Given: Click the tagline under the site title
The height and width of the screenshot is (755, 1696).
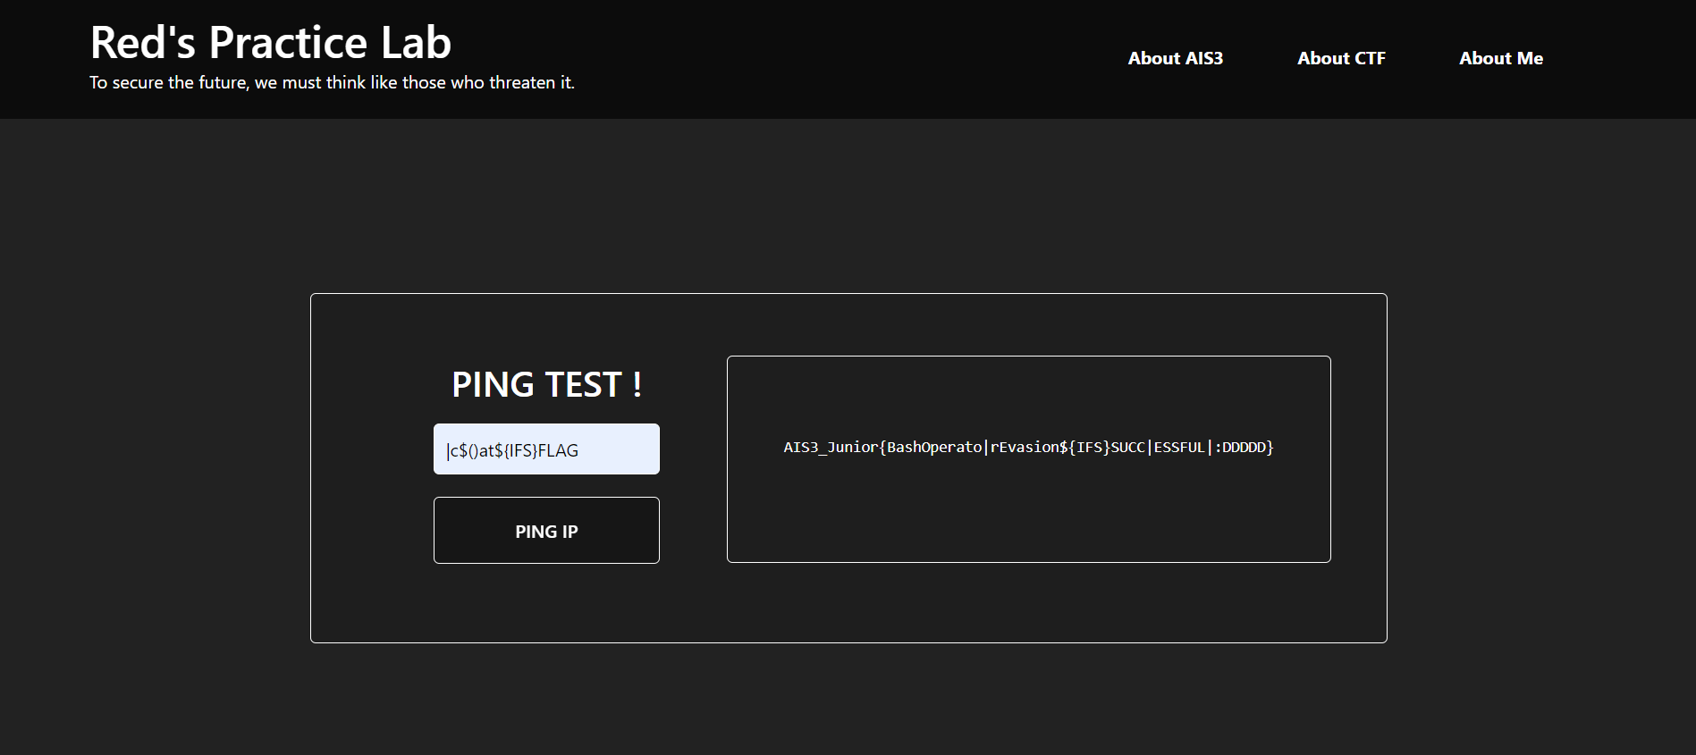Looking at the screenshot, I should [332, 83].
